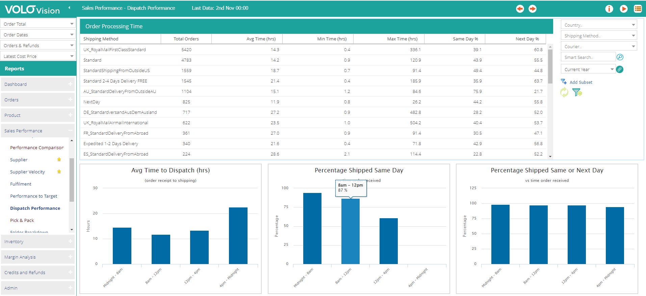The height and width of the screenshot is (296, 646).
Task: Open the information icon in header
Action: point(609,9)
